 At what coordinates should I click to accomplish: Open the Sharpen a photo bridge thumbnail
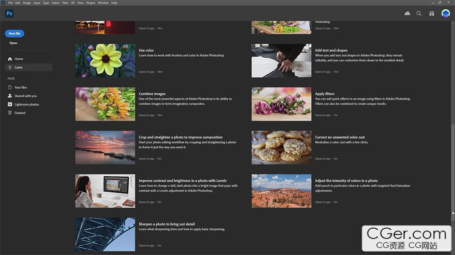click(x=105, y=234)
